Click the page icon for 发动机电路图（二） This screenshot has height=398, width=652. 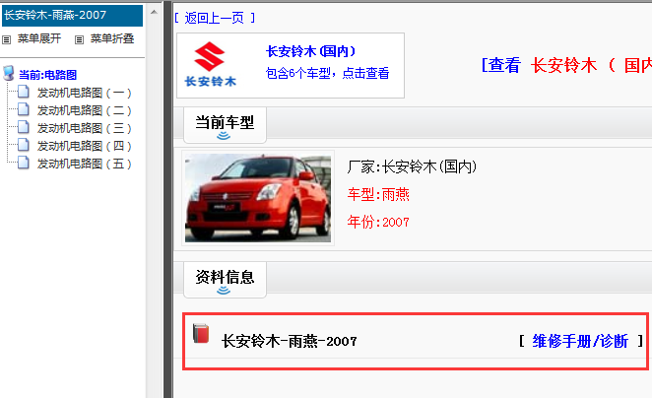click(24, 109)
